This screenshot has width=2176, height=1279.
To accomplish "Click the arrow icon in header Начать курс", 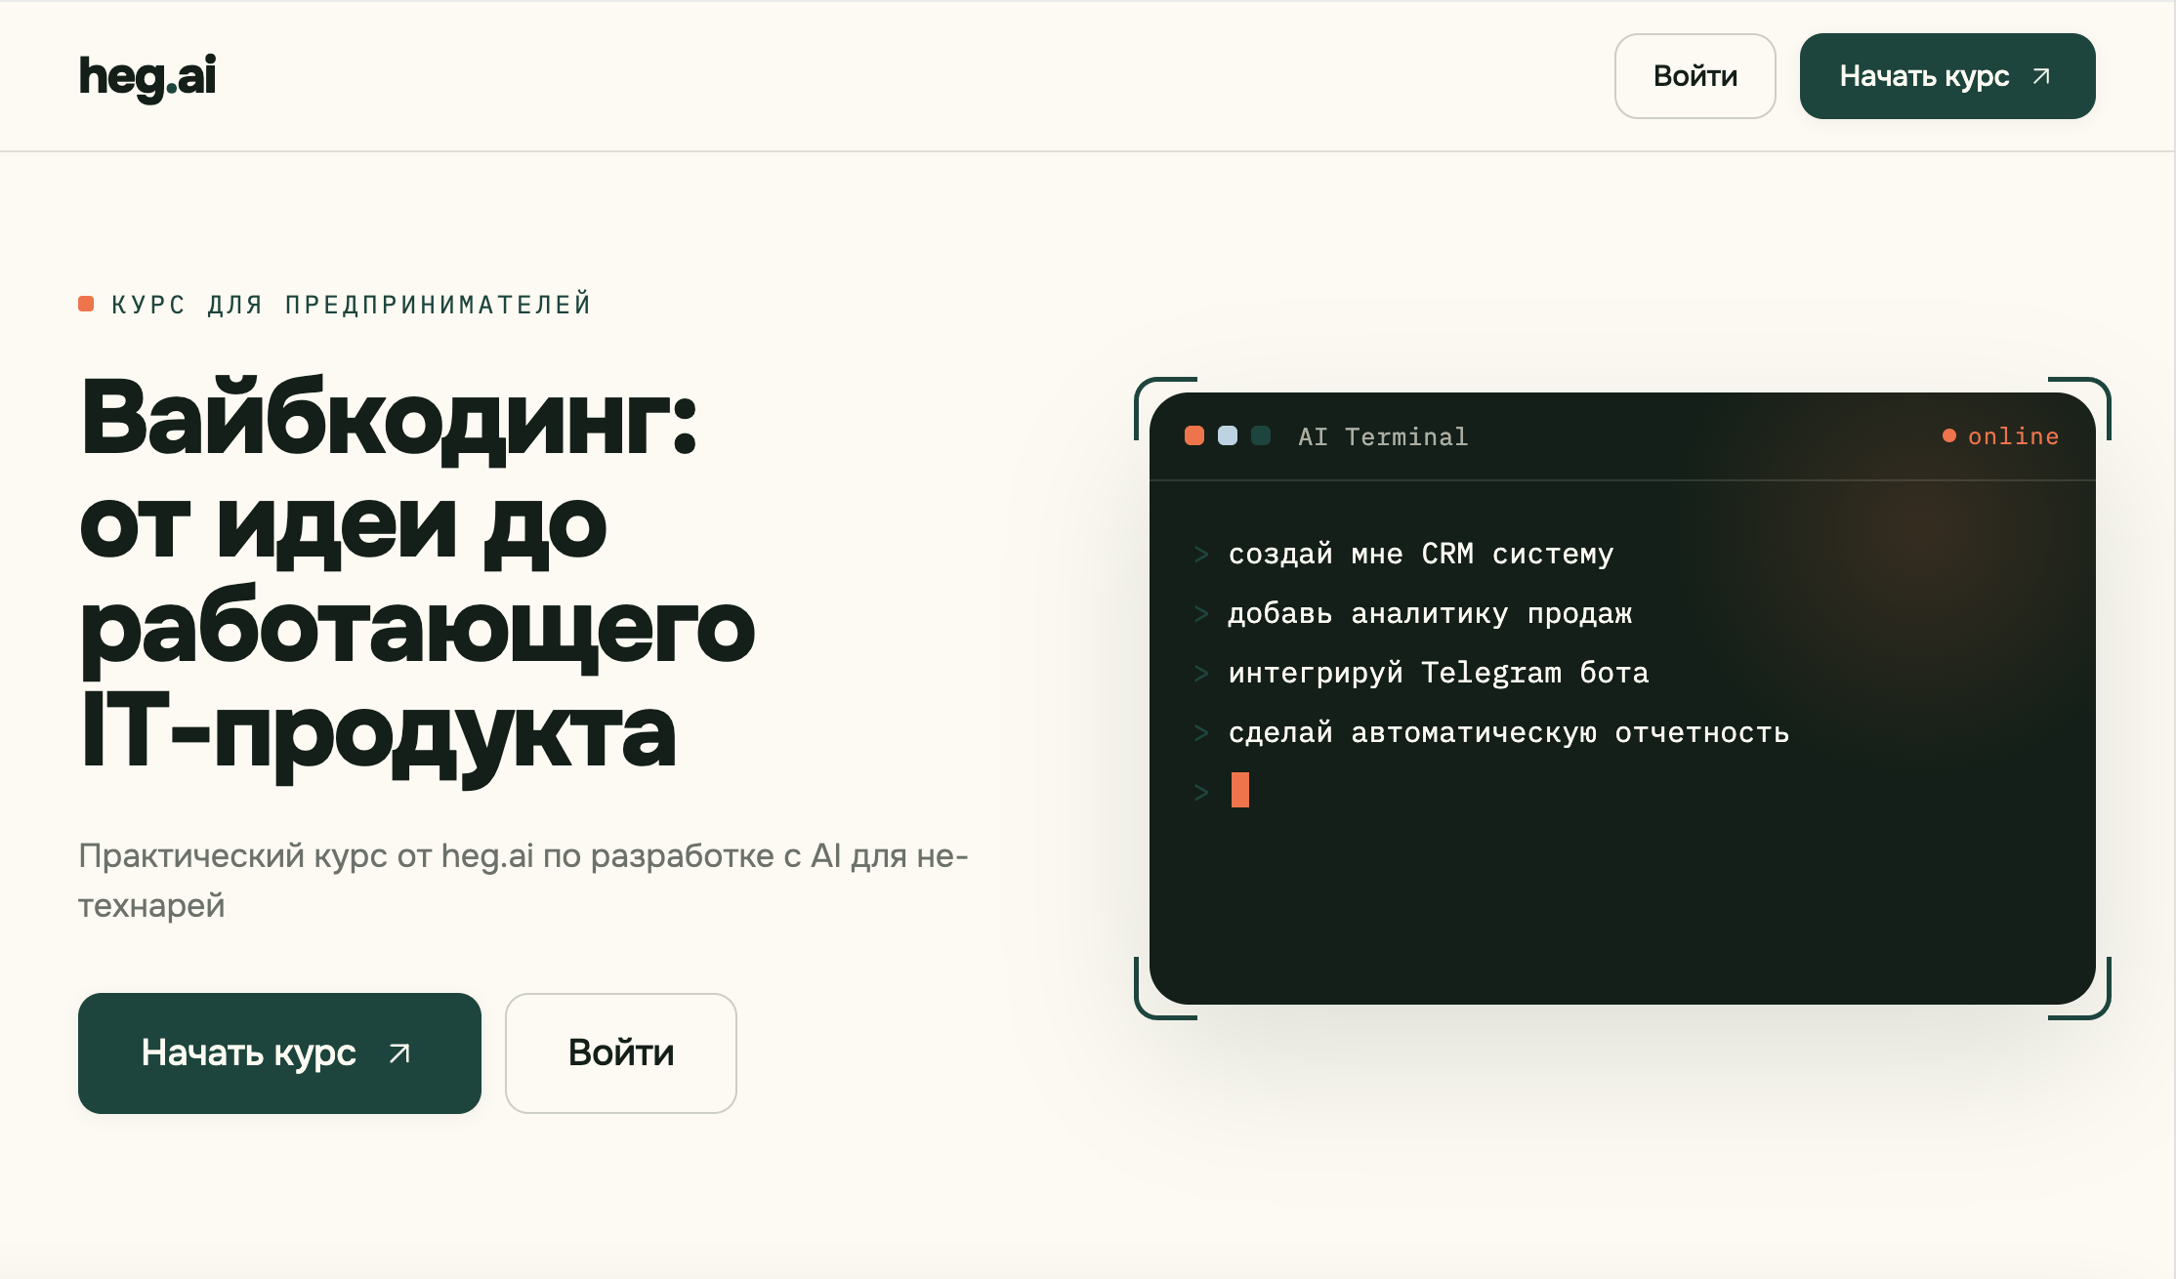I will click(x=2041, y=76).
